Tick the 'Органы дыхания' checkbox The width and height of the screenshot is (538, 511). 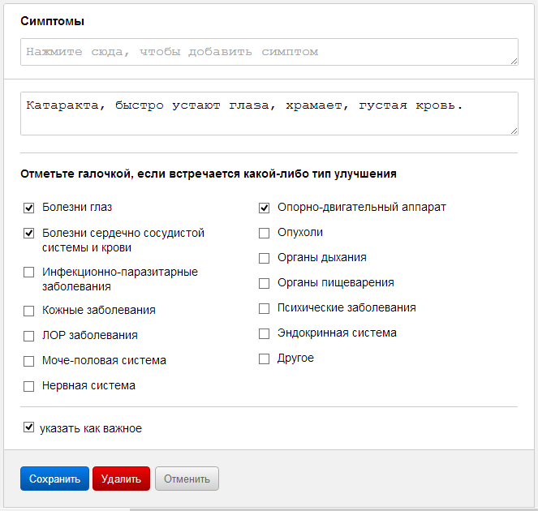pyautogui.click(x=264, y=258)
